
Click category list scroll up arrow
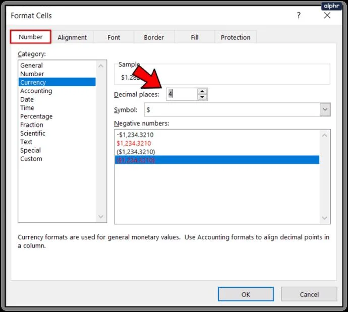101,66
